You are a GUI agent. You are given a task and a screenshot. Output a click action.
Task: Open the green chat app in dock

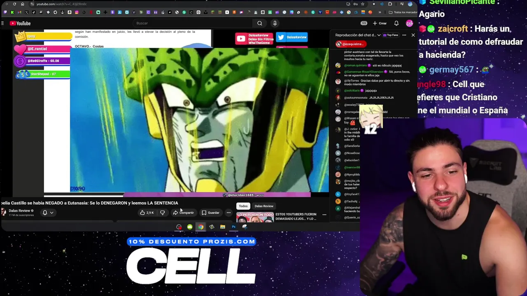point(190,227)
